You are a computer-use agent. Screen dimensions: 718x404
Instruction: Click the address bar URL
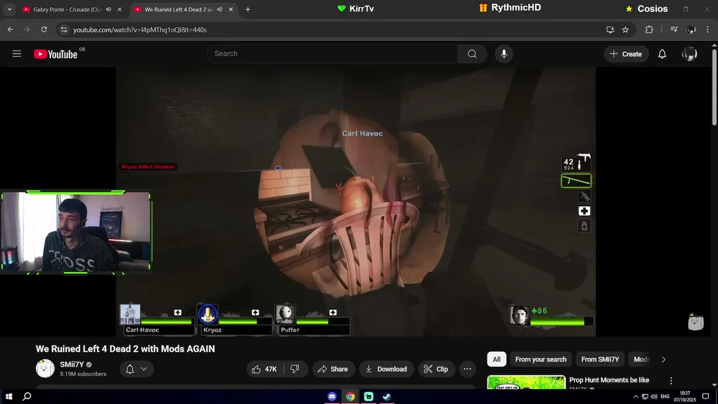140,30
